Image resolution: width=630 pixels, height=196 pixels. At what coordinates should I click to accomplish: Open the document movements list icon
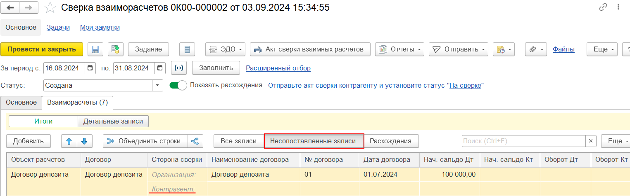pyautogui.click(x=187, y=49)
